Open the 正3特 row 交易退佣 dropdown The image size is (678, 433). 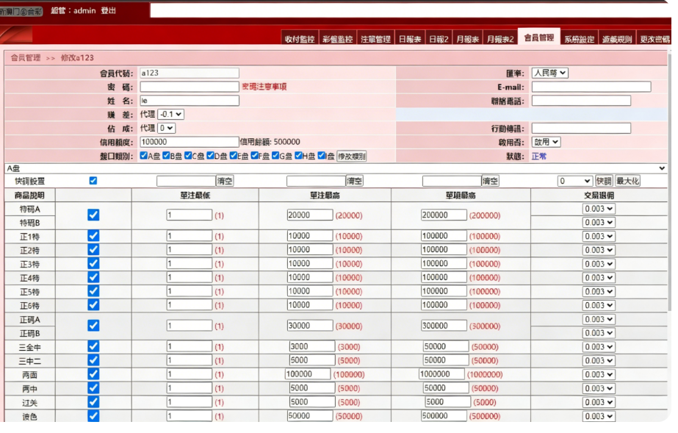tap(599, 264)
